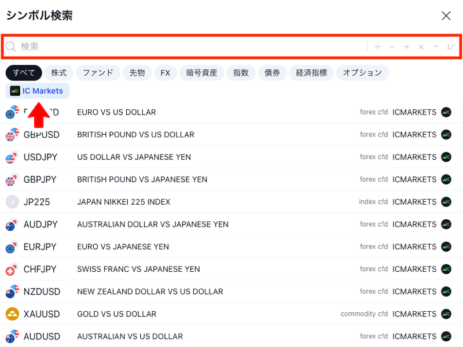Image resolution: width=463 pixels, height=347 pixels.
Task: Click the gold XAUUSD symbol icon
Action: pyautogui.click(x=12, y=314)
